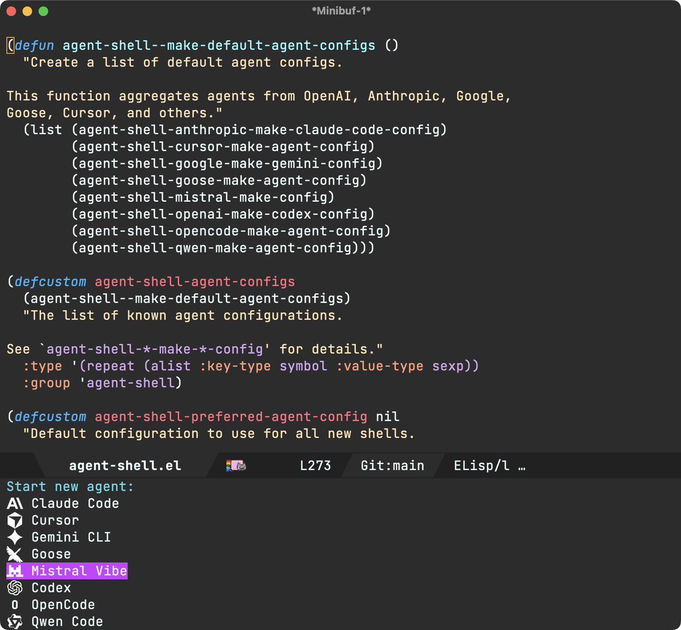681x630 pixels.
Task: Click agent-shell-opencode-make-agent-config call
Action: pos(231,231)
